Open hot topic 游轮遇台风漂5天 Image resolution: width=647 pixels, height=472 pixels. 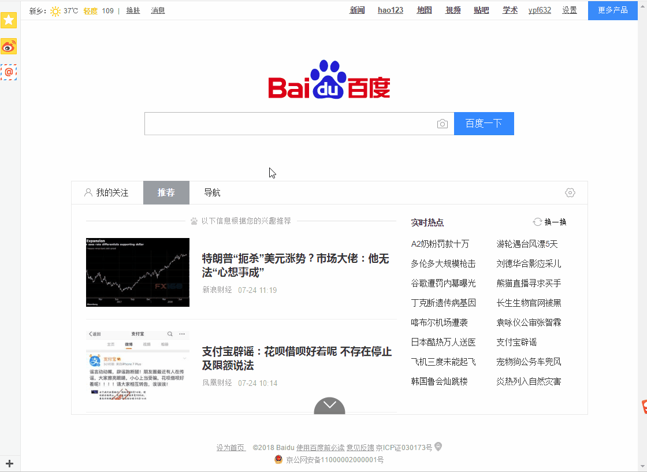pos(527,244)
